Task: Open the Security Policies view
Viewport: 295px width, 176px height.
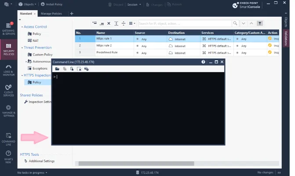Action: [x=8, y=50]
